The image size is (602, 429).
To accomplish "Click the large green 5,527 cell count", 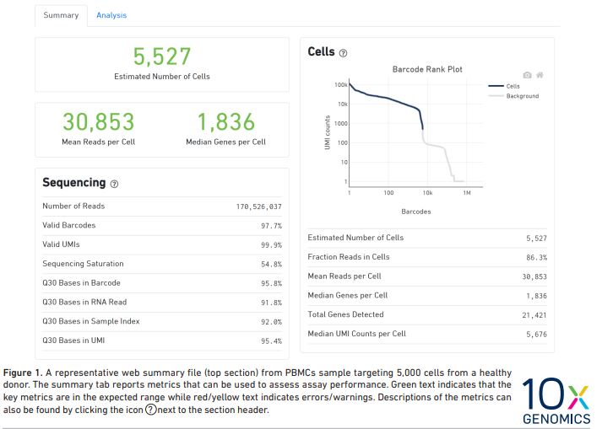I will (162, 56).
